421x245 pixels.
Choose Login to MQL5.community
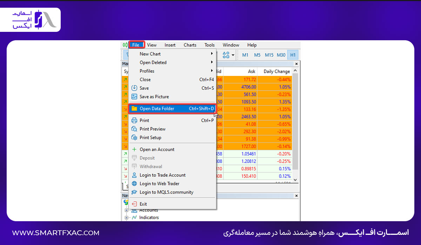click(x=172, y=192)
